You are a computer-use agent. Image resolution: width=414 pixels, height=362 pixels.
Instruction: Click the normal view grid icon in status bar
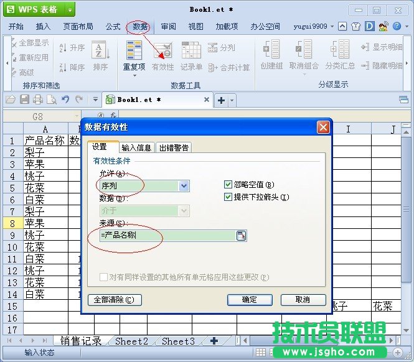click(261, 352)
